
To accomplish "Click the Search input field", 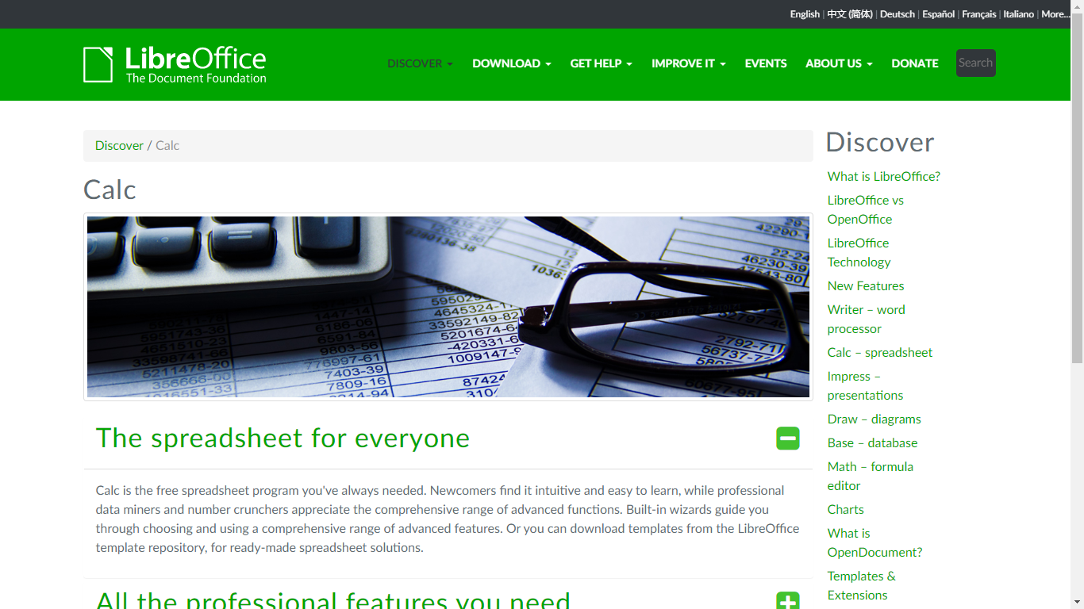I will 976,63.
